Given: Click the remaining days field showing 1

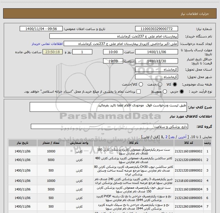Looking at the screenshot, I should point(82,52).
